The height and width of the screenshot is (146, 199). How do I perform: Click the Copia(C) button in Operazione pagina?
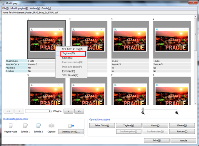[x=155, y=126]
